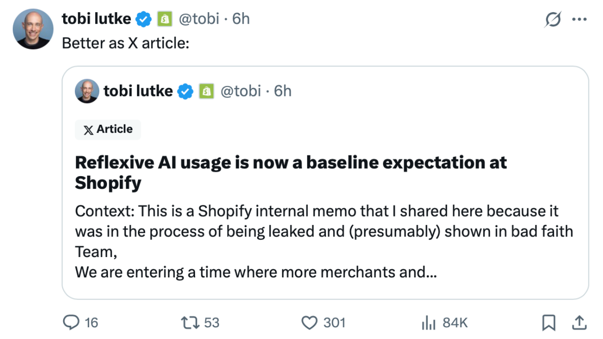Click the quoted tweet's small avatar

tap(87, 91)
